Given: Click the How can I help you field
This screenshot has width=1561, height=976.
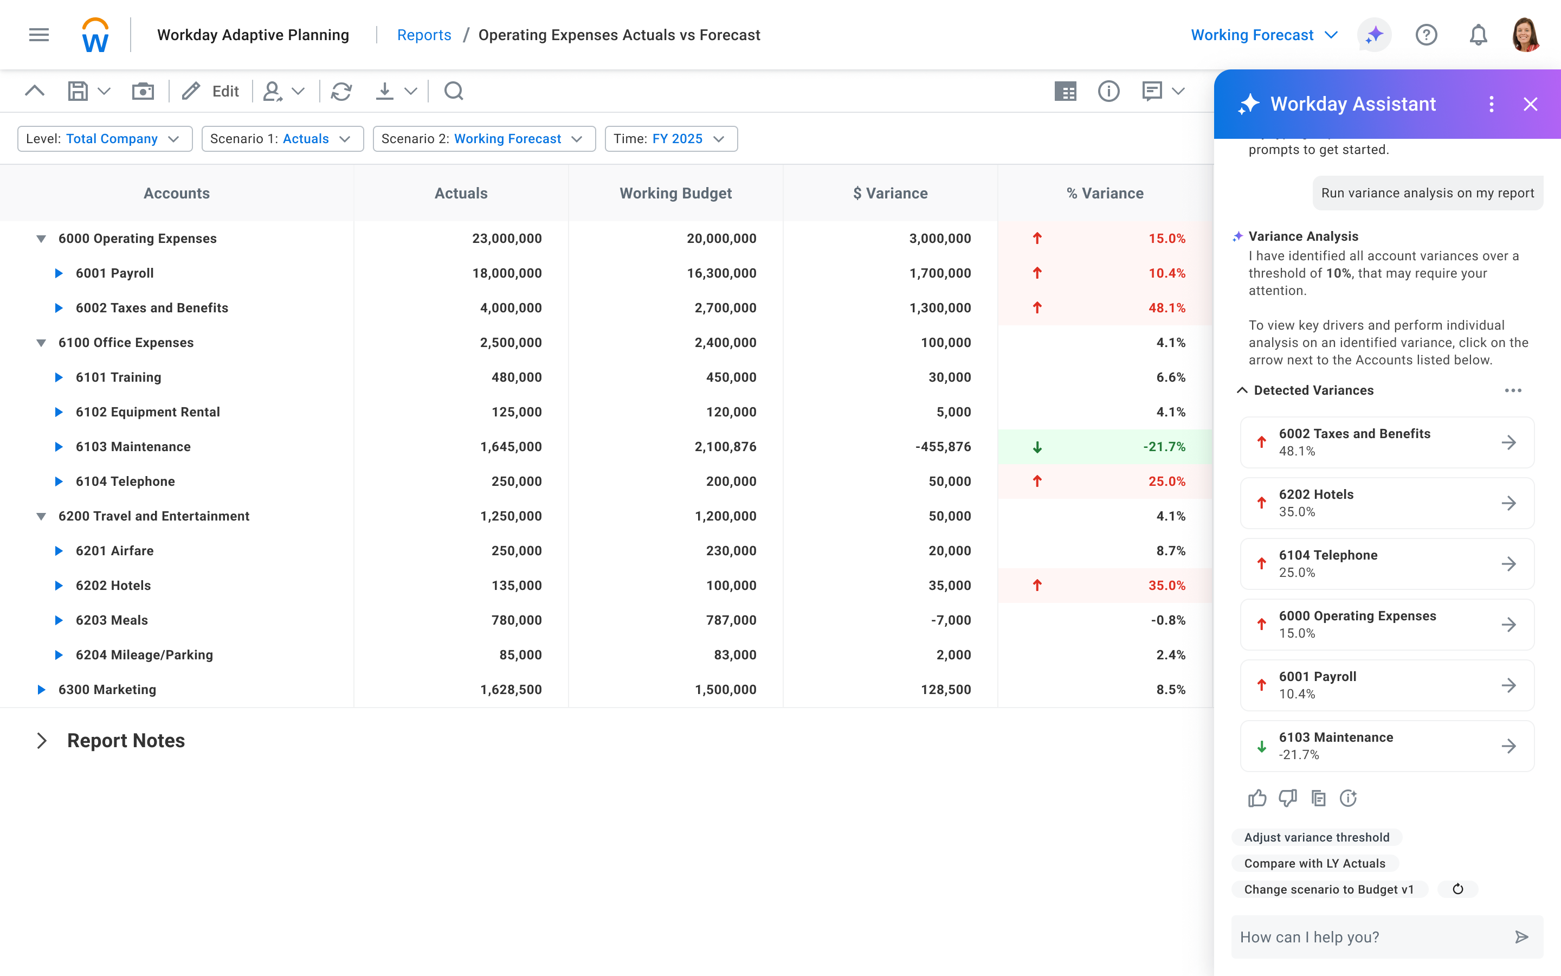Looking at the screenshot, I should pyautogui.click(x=1354, y=936).
